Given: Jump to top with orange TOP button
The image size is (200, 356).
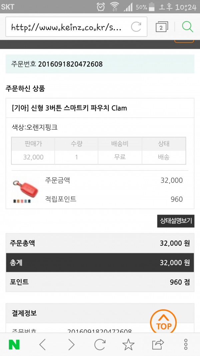Looking at the screenshot, I should (163, 322).
